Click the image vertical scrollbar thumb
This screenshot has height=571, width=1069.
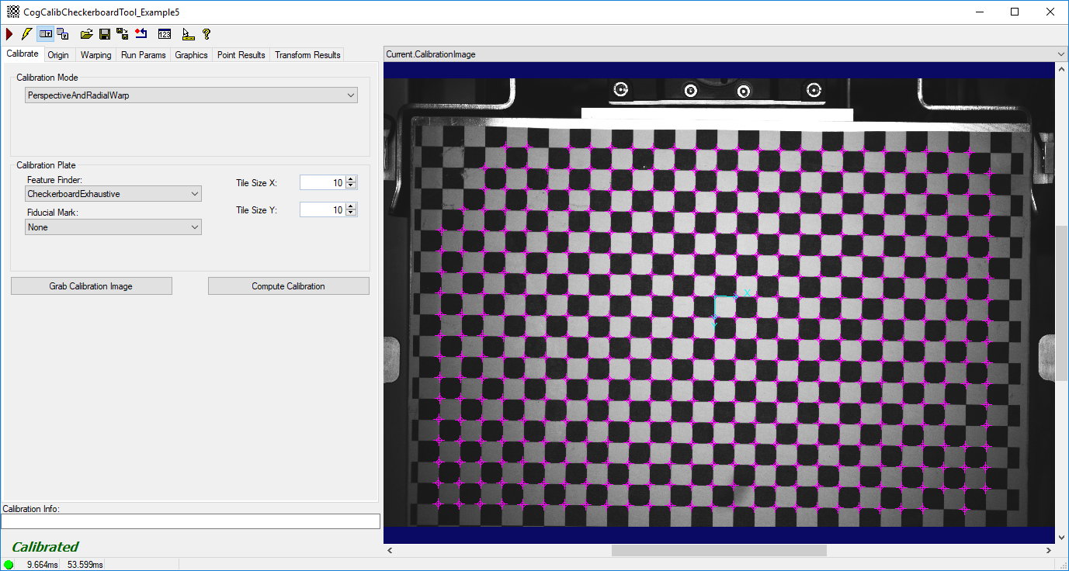pyautogui.click(x=1062, y=303)
